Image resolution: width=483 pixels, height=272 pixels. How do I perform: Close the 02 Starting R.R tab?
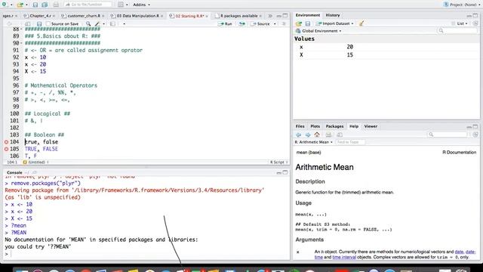207,16
